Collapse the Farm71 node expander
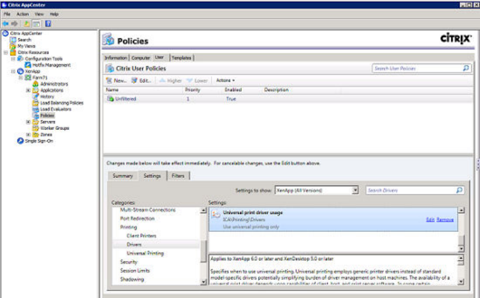 (x=20, y=78)
